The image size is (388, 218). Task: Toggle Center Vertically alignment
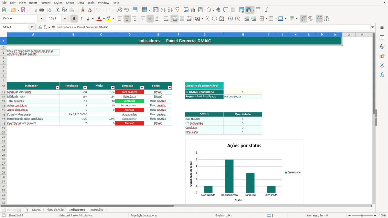pyautogui.click(x=150, y=19)
